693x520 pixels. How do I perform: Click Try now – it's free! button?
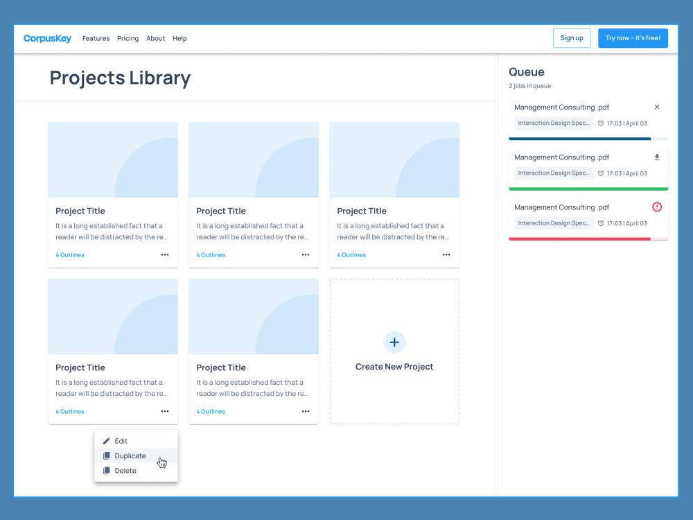(633, 38)
